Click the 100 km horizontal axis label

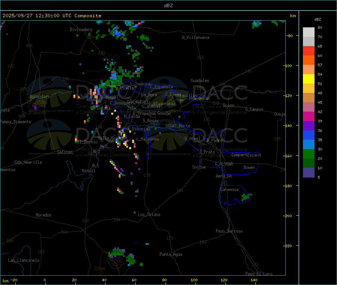click(x=194, y=280)
